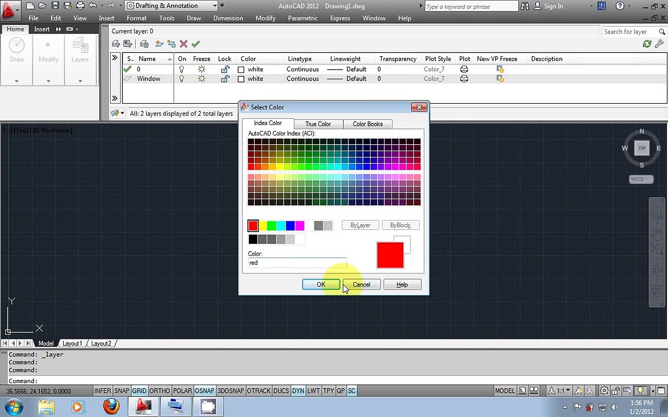Image resolution: width=668 pixels, height=417 pixels.
Task: Click the ByLayer button
Action: coord(361,225)
